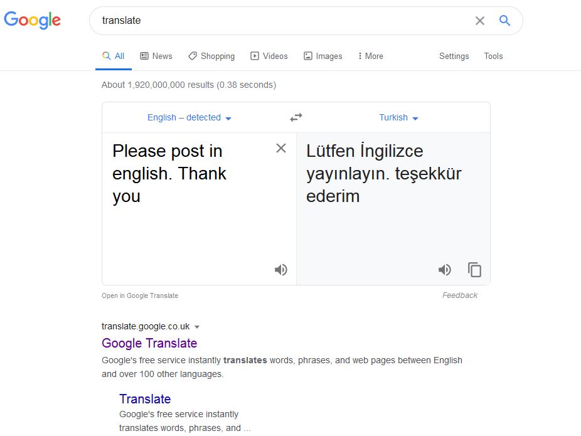Clear the source text in translator box
The width and height of the screenshot is (581, 436).
click(x=281, y=148)
